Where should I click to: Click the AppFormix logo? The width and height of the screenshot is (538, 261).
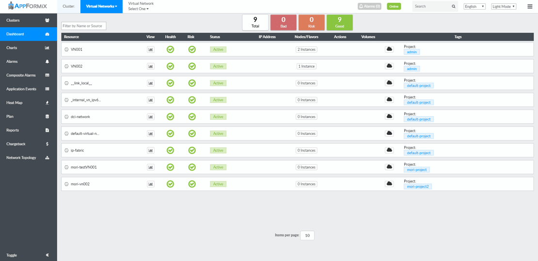point(27,6)
